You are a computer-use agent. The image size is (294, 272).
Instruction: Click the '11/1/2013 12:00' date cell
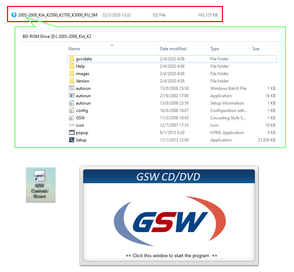pyautogui.click(x=174, y=140)
